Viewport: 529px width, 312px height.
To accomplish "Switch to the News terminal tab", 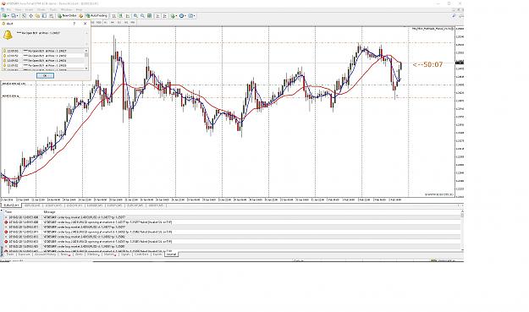I will point(64,255).
